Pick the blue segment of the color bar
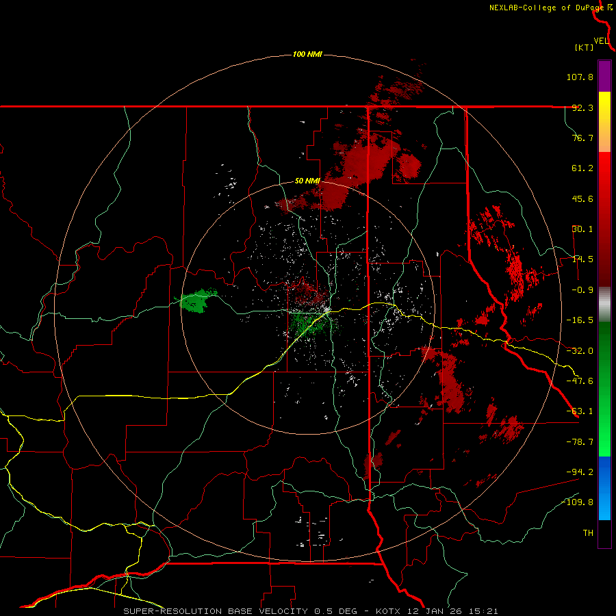Viewport: 616px width, 616px height. click(x=604, y=488)
